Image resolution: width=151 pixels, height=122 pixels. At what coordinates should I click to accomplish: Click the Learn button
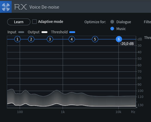tap(19, 22)
